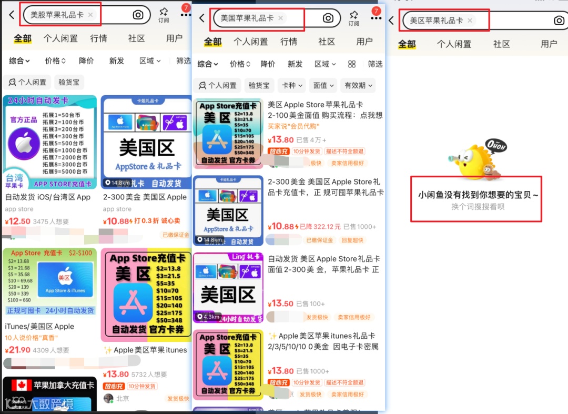Sort by 价格 in left panel
568x414 pixels.
tap(55, 61)
